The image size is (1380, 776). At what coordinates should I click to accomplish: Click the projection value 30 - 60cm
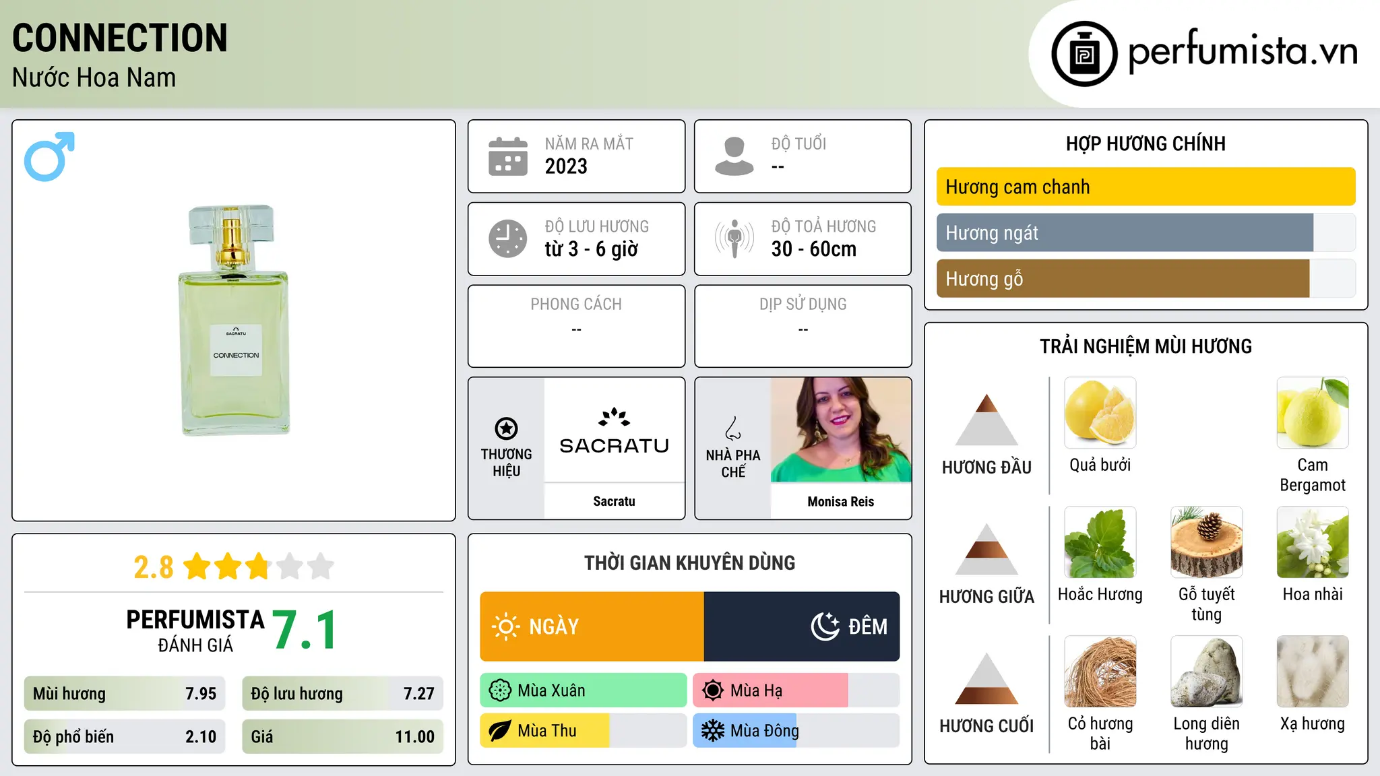point(814,249)
